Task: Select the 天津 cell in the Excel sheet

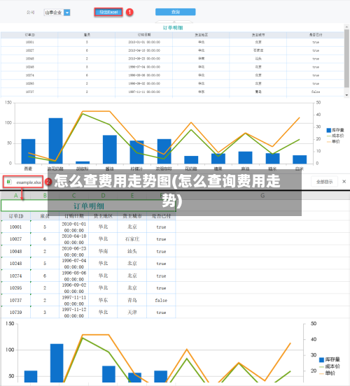Action: tap(132, 312)
